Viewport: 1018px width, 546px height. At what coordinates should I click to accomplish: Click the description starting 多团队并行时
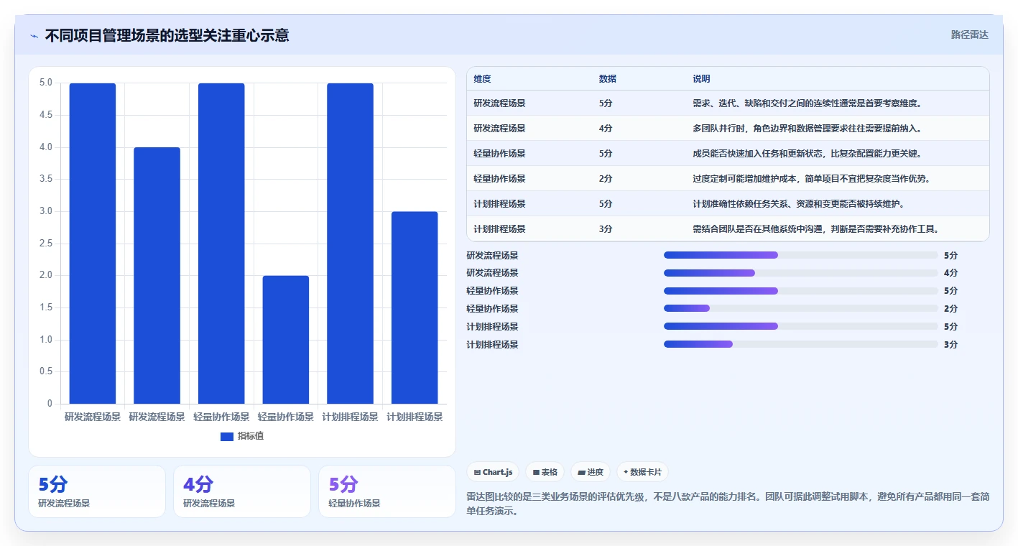(807, 129)
